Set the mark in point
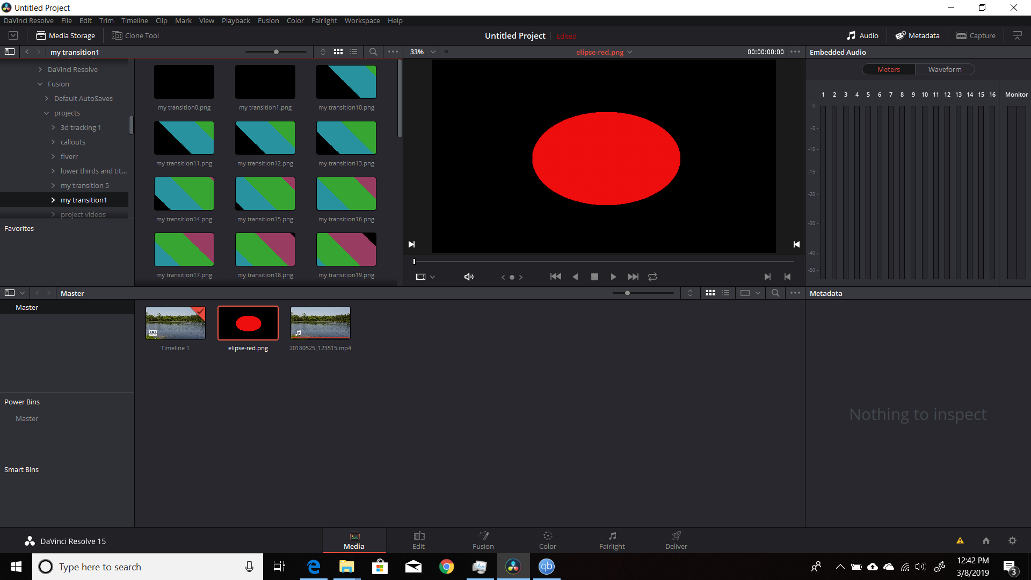Image resolution: width=1031 pixels, height=580 pixels. 767,277
